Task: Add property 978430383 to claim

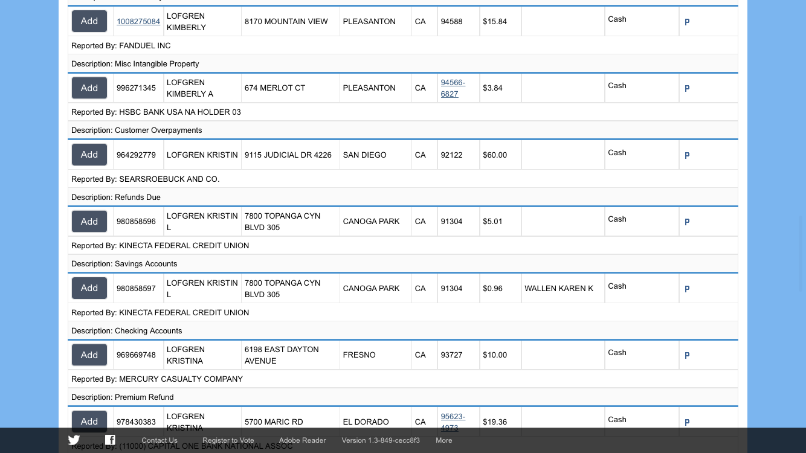Action: [89, 422]
